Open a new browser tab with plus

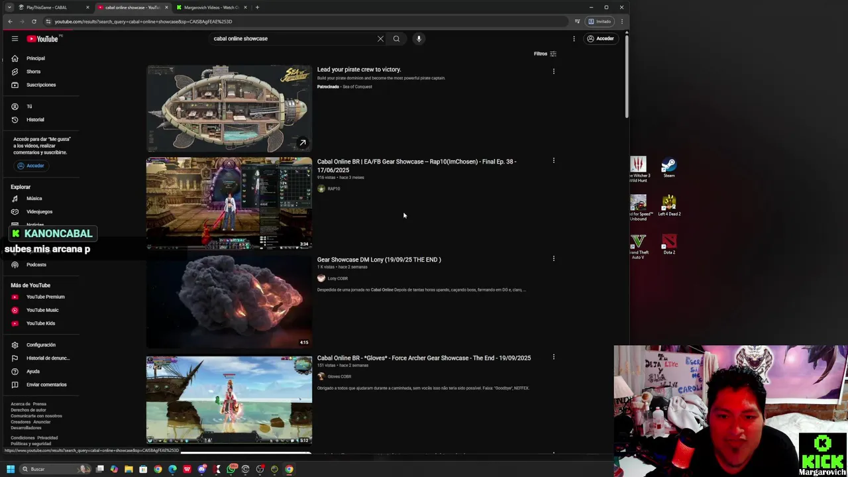point(257,7)
